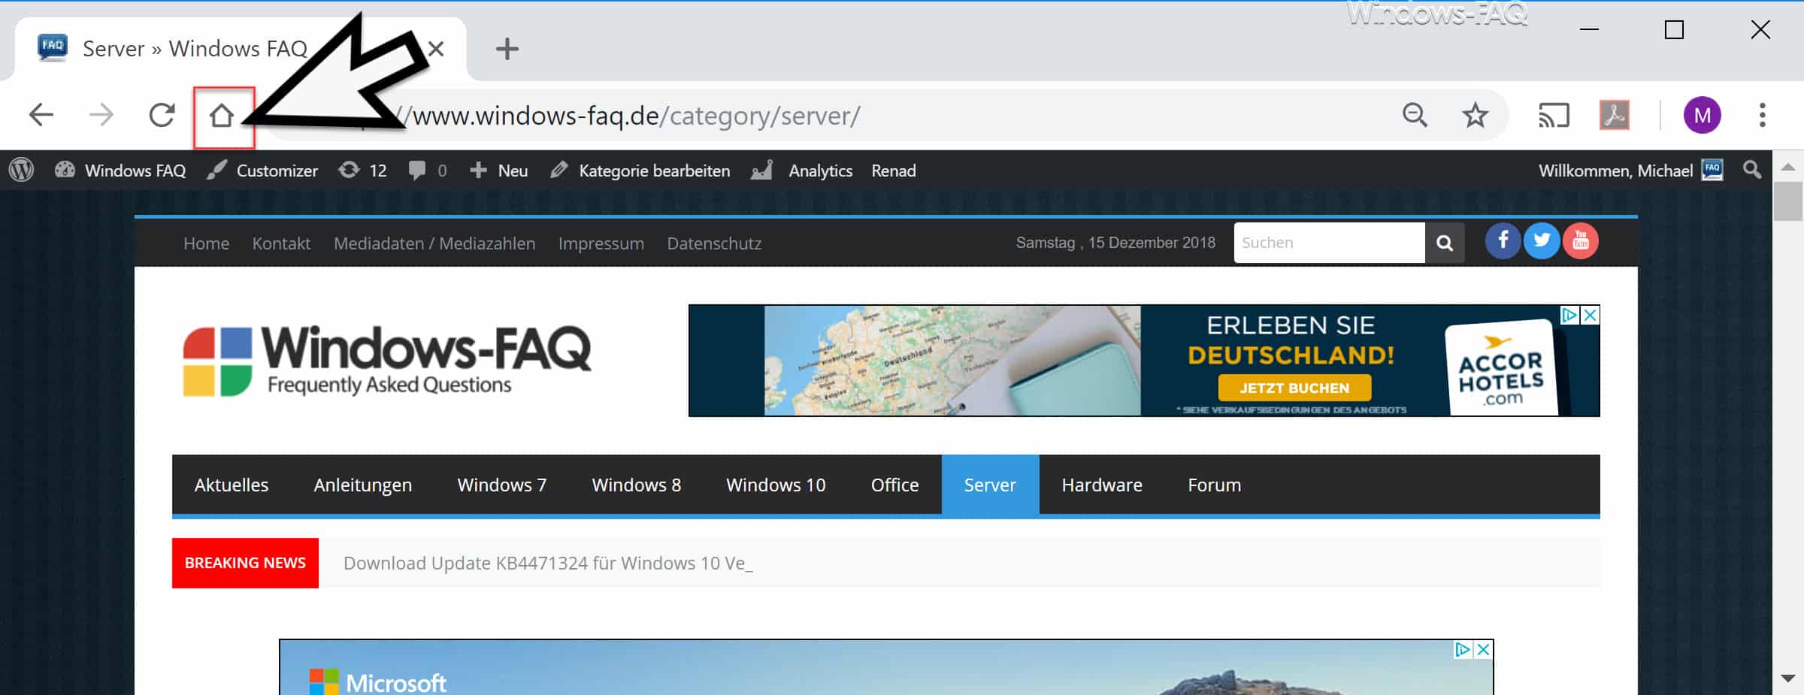View the 12 pending updates
Screen dimensions: 1804x695
[x=362, y=171]
